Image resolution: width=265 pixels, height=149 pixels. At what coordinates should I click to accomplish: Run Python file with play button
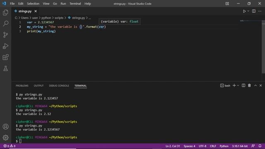point(244,11)
